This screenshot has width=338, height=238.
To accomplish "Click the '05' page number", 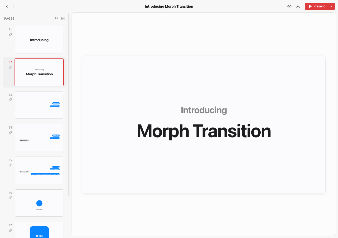I will tap(10, 160).
